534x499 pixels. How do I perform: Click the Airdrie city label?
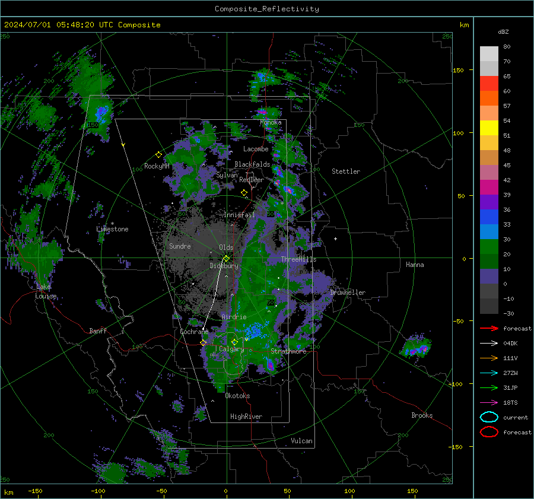(234, 317)
